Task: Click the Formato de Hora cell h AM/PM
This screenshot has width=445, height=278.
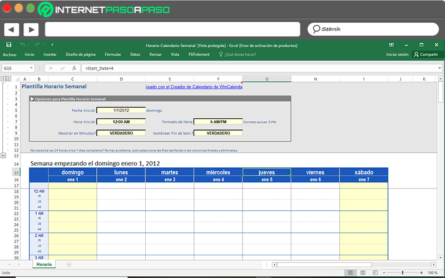Action: 218,122
